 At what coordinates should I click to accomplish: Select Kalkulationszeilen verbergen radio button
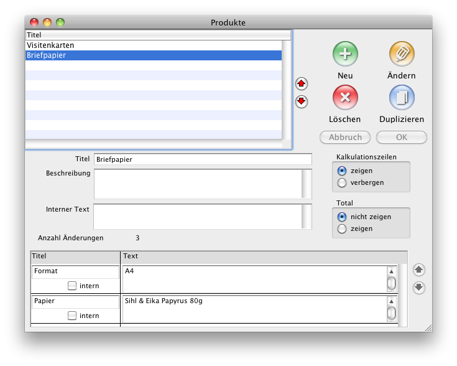(x=342, y=183)
